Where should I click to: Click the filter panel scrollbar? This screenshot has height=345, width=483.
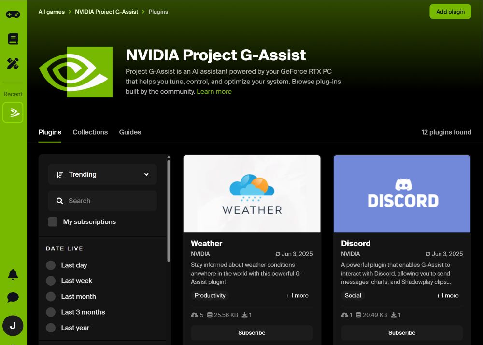169,210
